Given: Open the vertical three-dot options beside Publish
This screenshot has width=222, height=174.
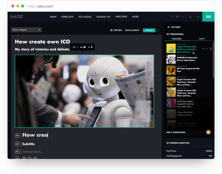Looking at the screenshot, I should [x=158, y=30].
